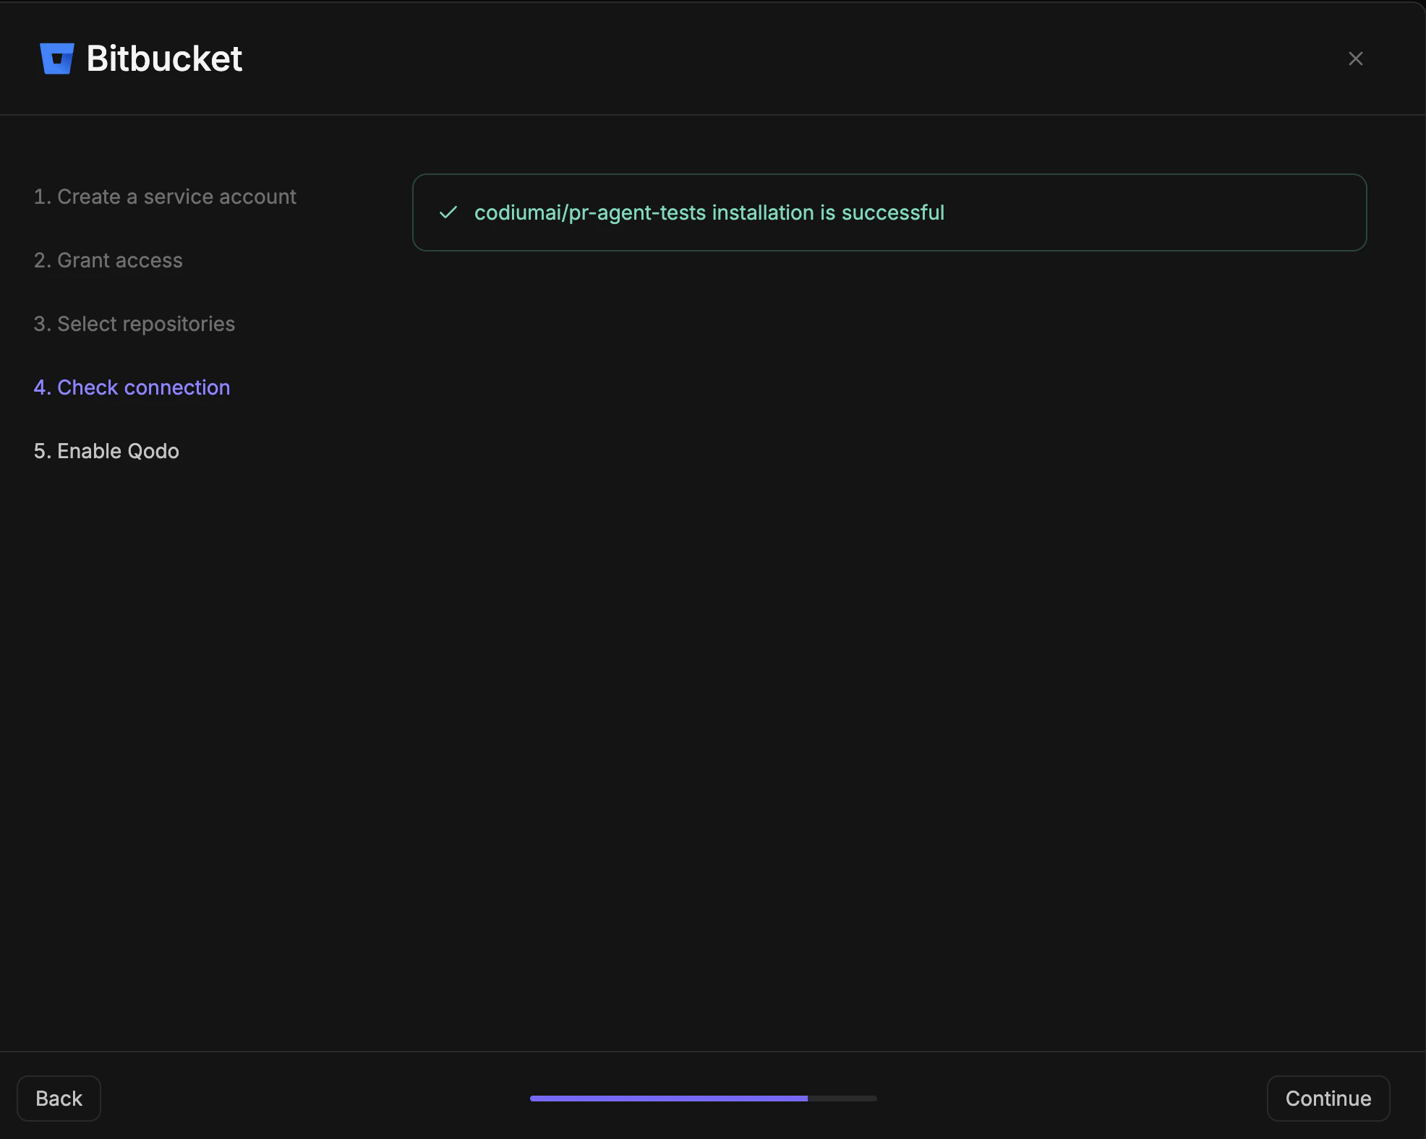Click the currently highlighted Check connection step
Viewport: 1426px width, 1139px height.
coord(132,387)
